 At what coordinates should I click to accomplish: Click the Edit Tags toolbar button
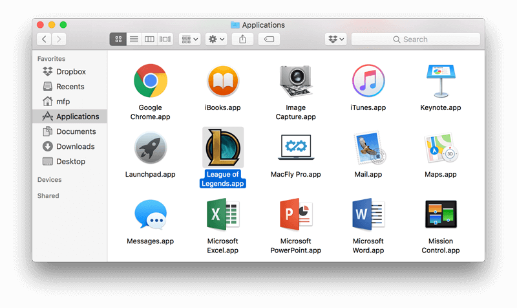click(x=269, y=39)
